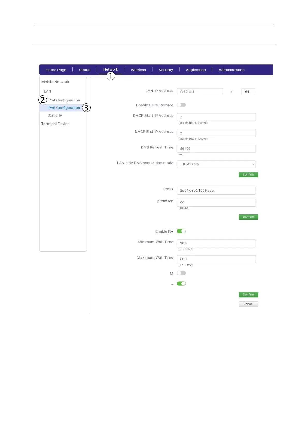Viewport: 308px width, 437px height.
Task: Click Confirm below the prefix len field
Action: tap(248, 217)
